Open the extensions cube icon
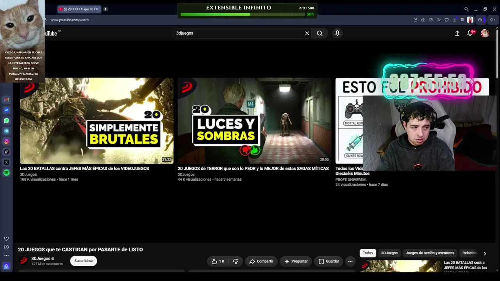500x281 pixels. pos(480,20)
